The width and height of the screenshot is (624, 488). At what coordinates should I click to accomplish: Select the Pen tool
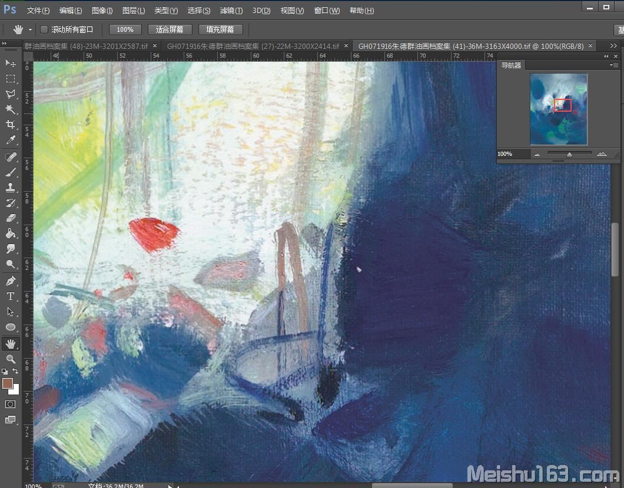(11, 281)
